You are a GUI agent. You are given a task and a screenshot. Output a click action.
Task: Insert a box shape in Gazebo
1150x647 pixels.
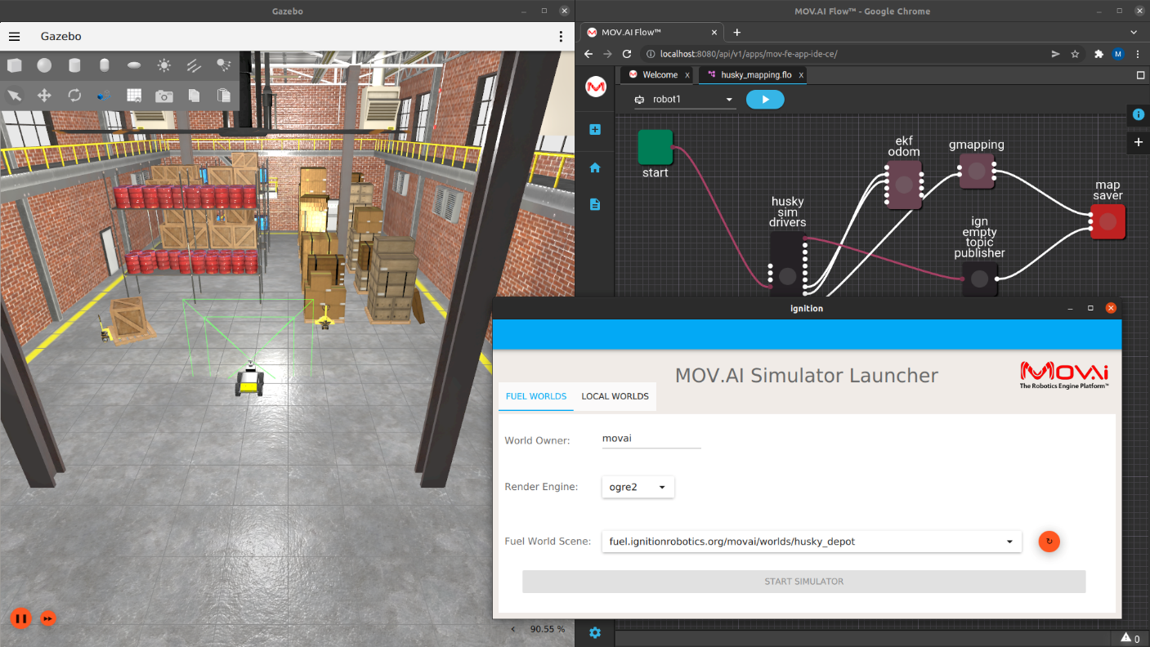[x=15, y=65]
